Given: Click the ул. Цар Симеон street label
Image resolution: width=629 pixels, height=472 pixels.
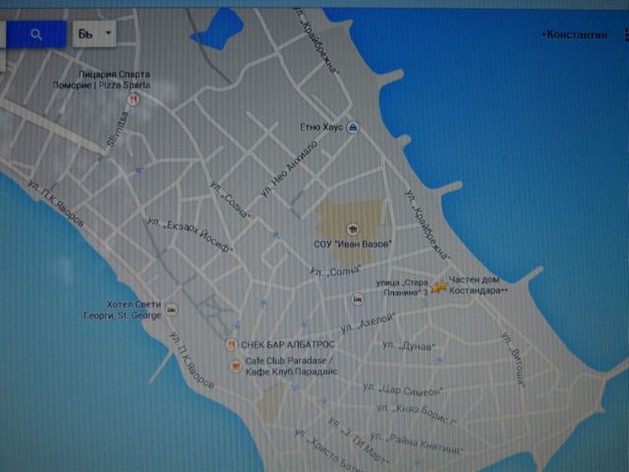Looking at the screenshot, I should (x=403, y=389).
